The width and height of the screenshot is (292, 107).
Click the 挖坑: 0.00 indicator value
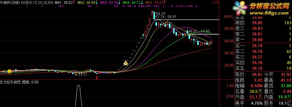coord(30,82)
